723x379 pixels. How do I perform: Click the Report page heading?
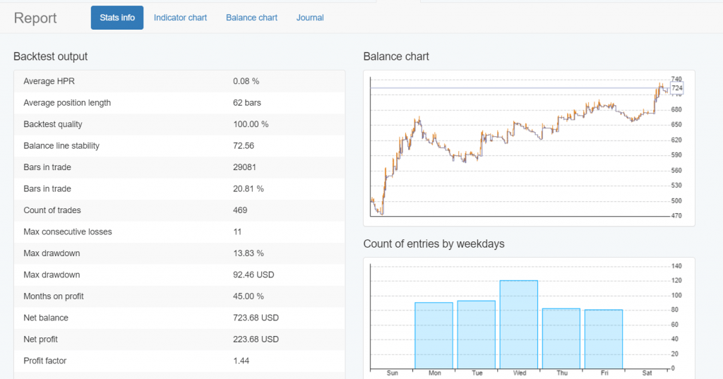click(x=35, y=18)
